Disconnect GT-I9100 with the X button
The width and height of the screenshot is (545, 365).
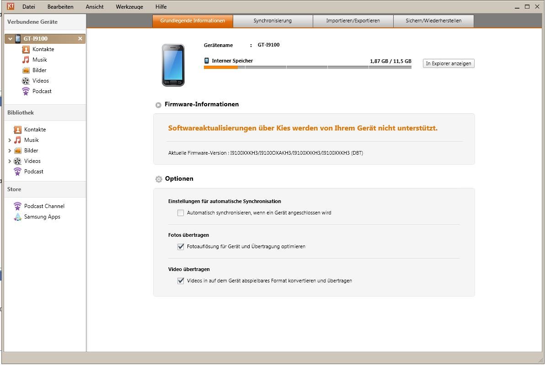coord(80,38)
